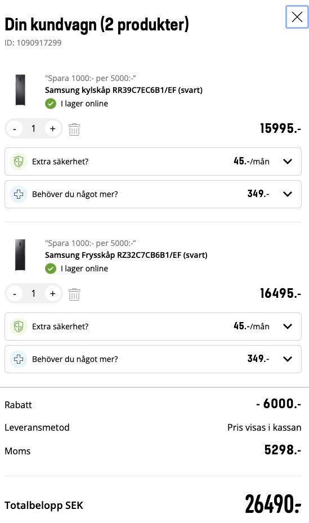This screenshot has height=523, width=309.
Task: Click the shield icon in kylskåp's Extra säkerhet
Action: point(19,162)
